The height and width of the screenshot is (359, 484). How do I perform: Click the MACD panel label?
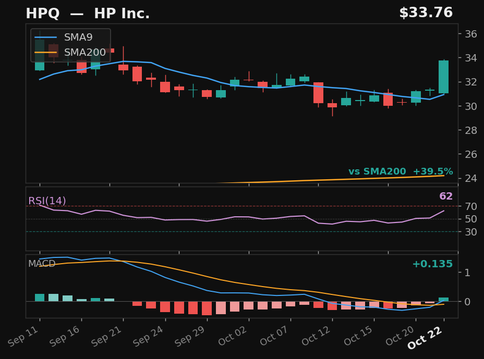(42, 264)
